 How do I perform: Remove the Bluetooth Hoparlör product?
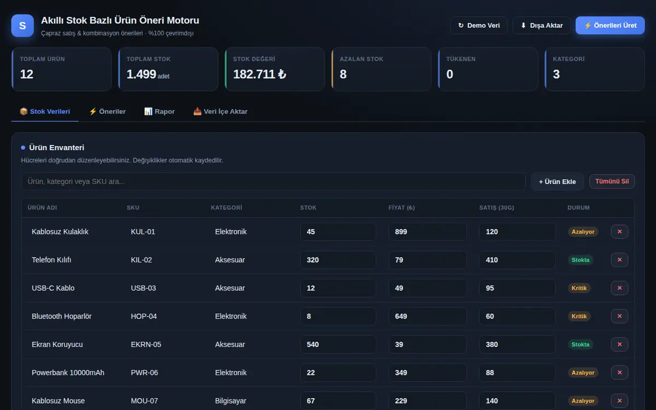619,316
